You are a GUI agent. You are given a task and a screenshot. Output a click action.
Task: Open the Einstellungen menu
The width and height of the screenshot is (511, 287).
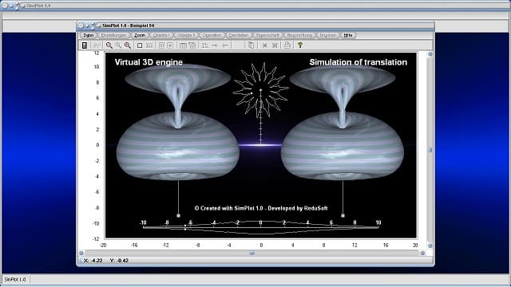[113, 35]
